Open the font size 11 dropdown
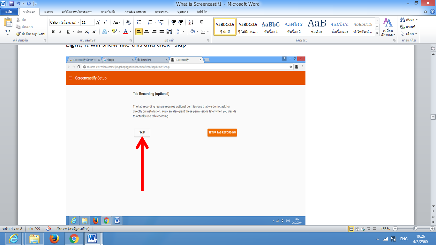 [x=92, y=22]
